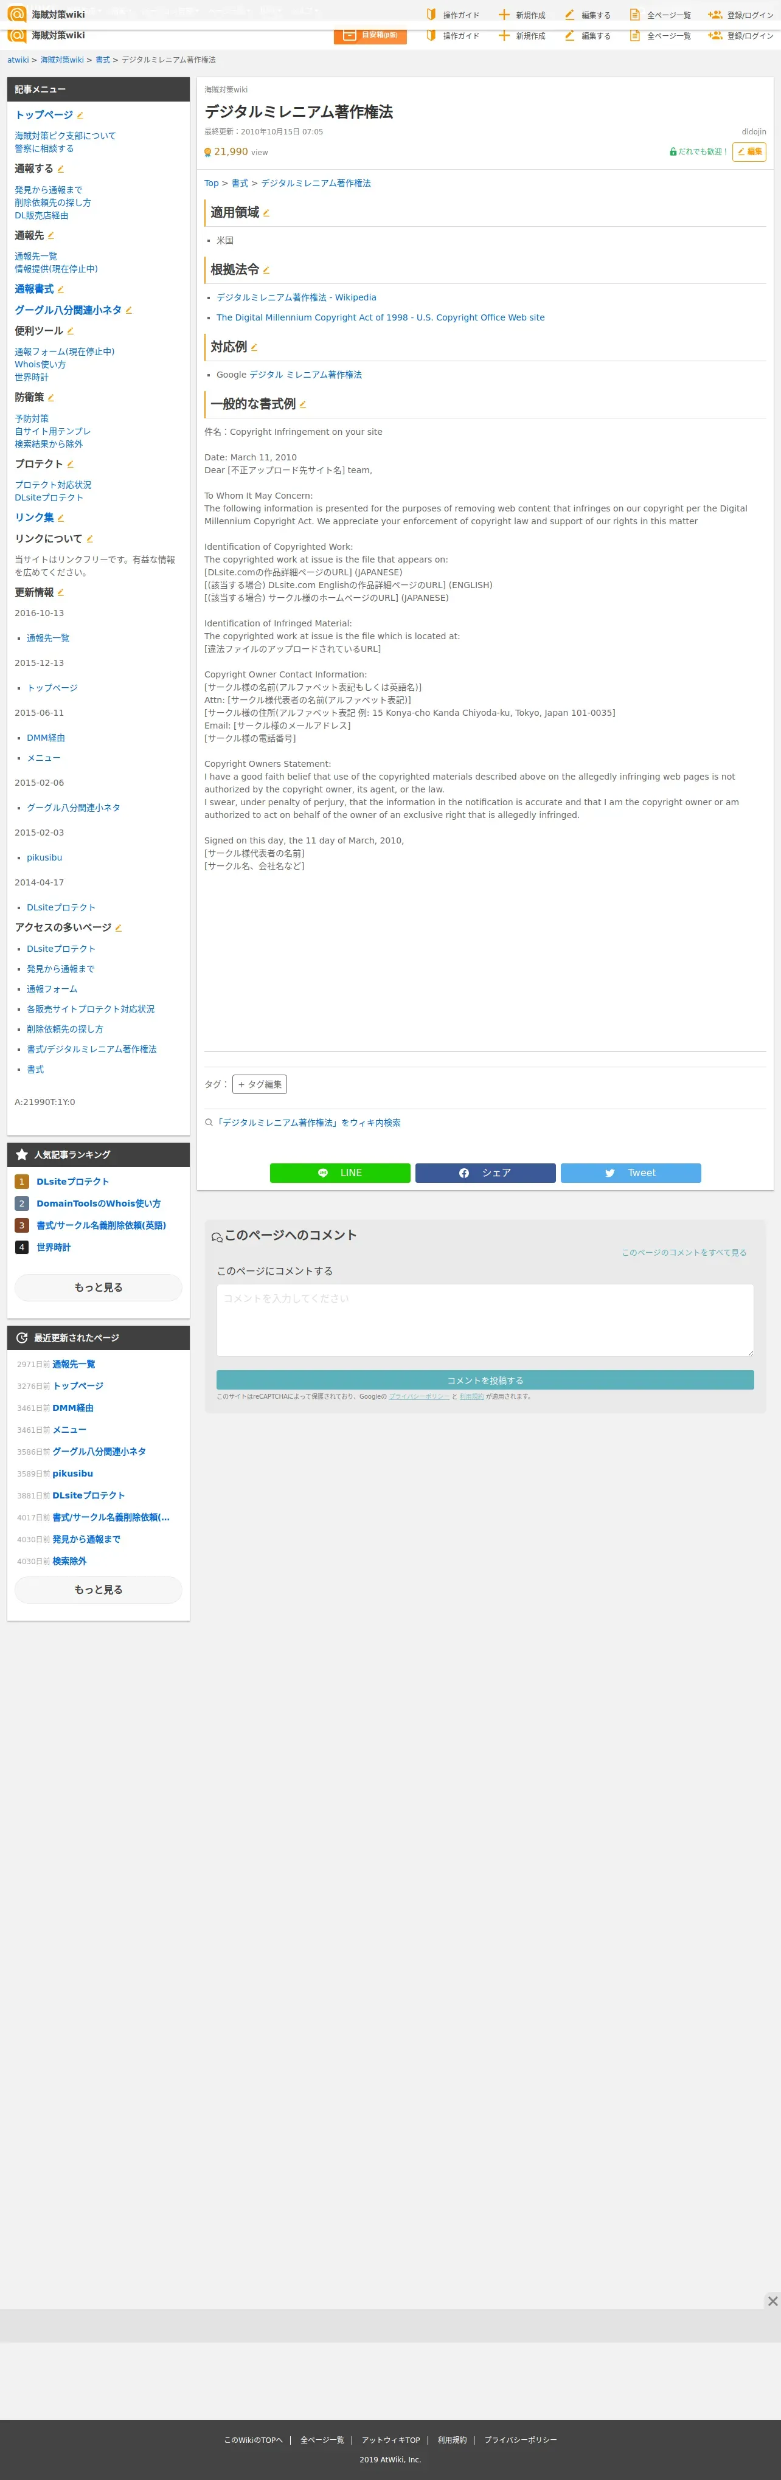This screenshot has height=2480, width=781.
Task: Click edit pencil next to 更新情報 heading
Action: point(61,593)
